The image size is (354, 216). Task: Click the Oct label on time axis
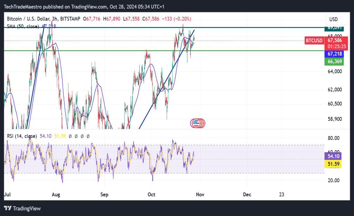(152, 195)
